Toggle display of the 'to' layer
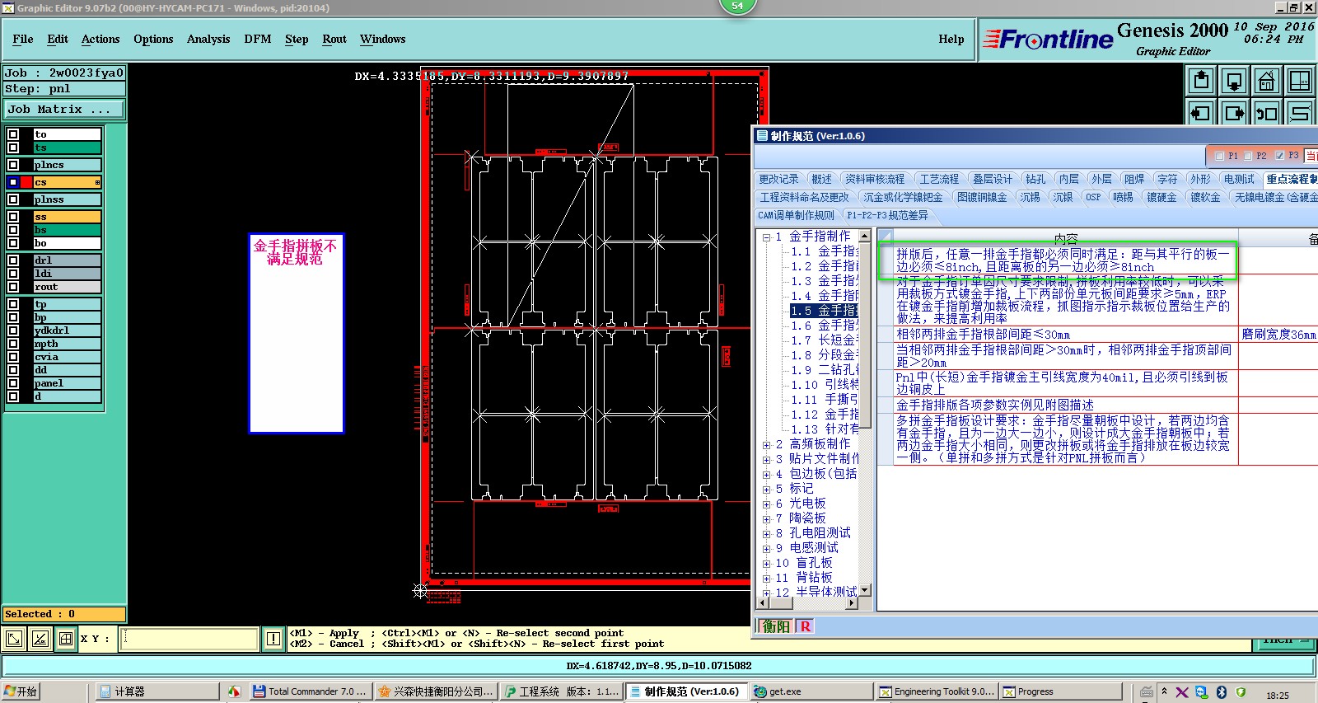This screenshot has width=1318, height=703. 13,134
